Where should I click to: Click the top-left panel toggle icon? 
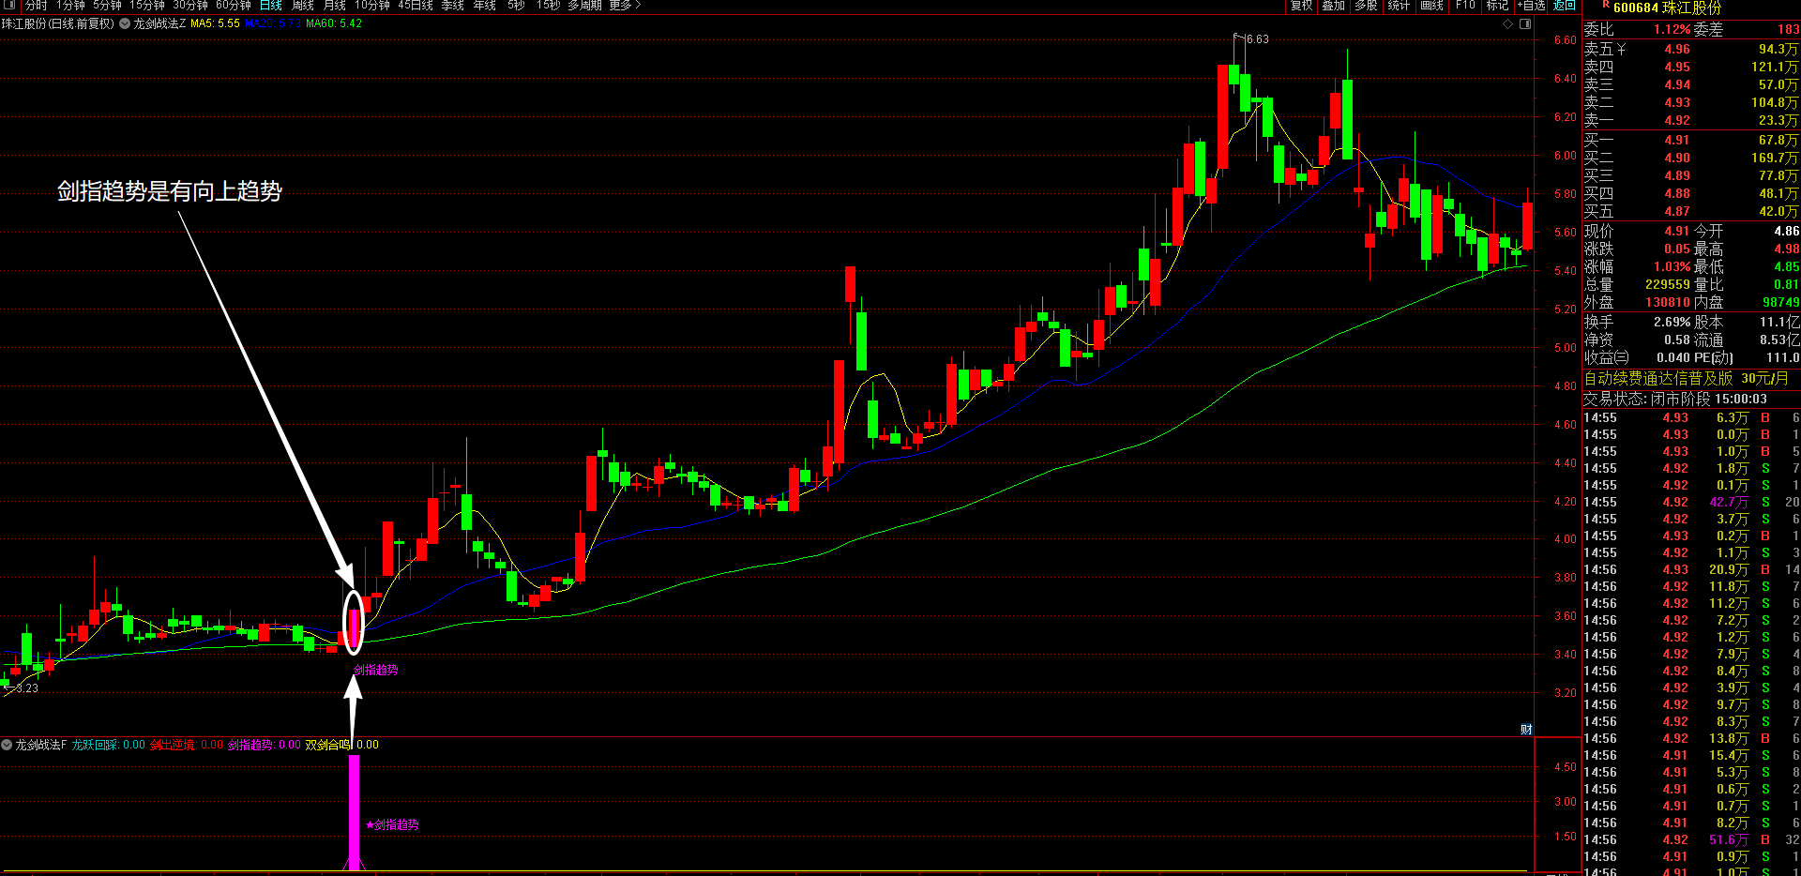coord(11,6)
